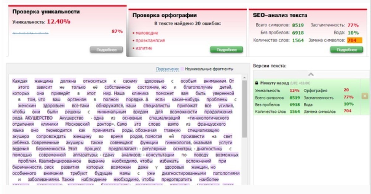This screenshot has width=371, height=194.
Task: Collapse the Версии текста list with the chevron
Action: (311, 74)
